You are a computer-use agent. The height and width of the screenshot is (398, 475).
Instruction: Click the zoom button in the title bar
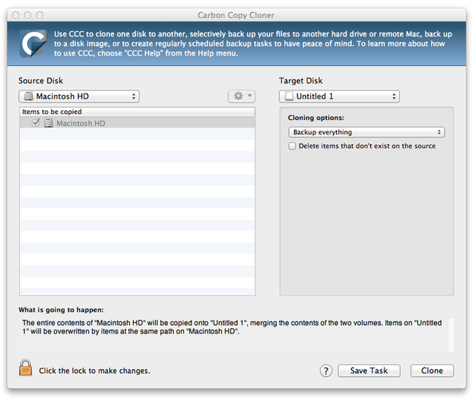tap(40, 15)
